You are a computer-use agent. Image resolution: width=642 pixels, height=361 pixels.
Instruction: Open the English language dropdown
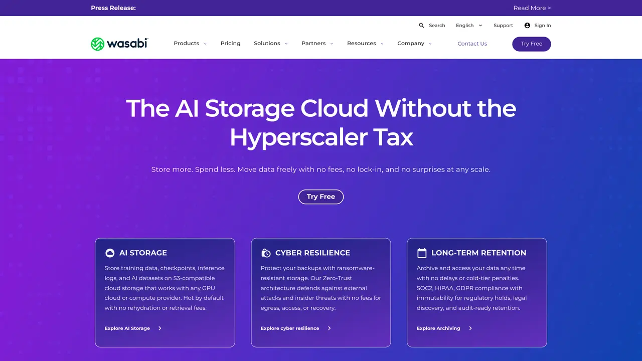(469, 26)
